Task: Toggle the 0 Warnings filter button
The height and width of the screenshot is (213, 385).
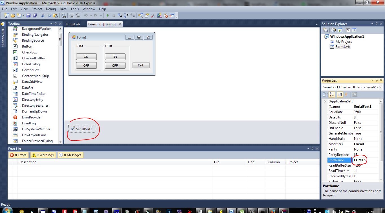Action: [42, 155]
